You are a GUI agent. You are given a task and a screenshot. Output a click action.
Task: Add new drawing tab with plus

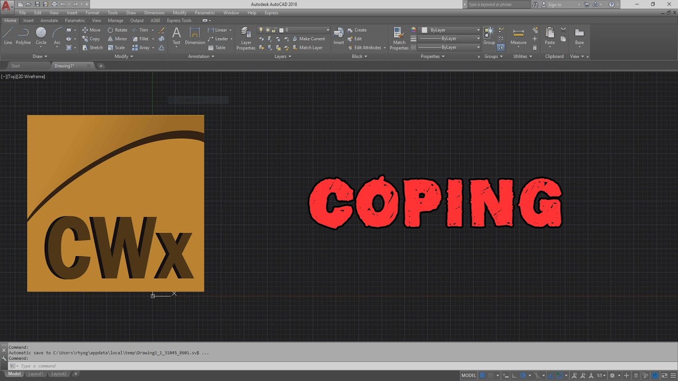pyautogui.click(x=101, y=66)
